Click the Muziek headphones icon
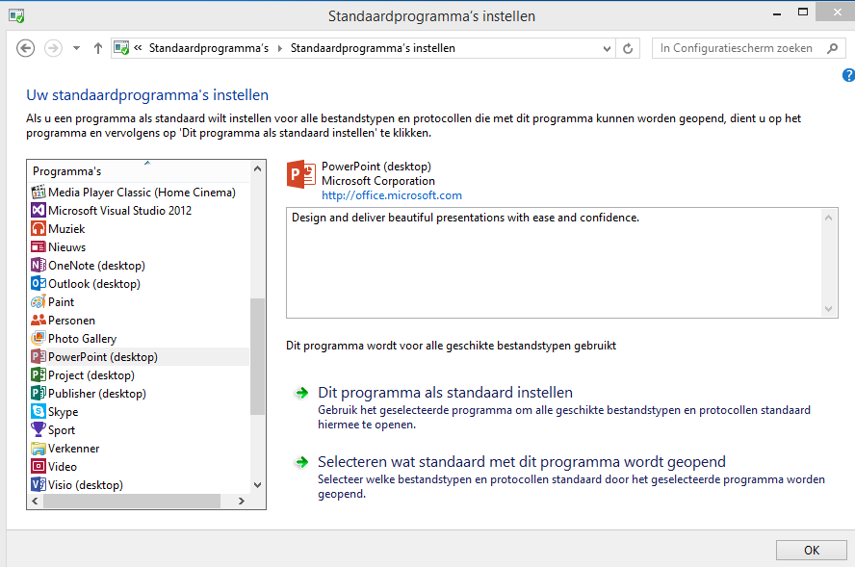 pos(39,228)
